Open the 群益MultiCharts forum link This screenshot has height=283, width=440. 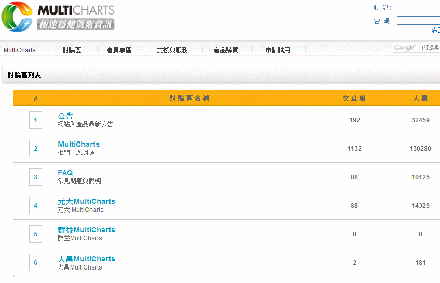[86, 230]
